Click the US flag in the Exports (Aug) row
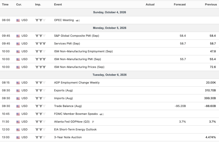Image resolution: width=219 pixels, height=142 pixels. click(x=18, y=91)
